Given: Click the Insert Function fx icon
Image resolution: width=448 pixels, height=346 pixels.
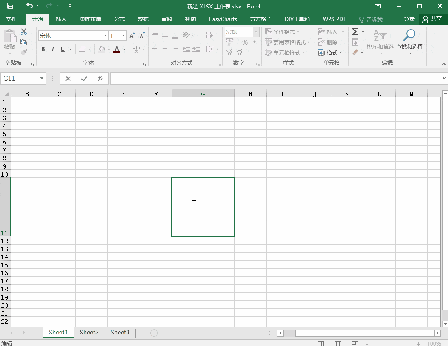Looking at the screenshot, I should [100, 79].
